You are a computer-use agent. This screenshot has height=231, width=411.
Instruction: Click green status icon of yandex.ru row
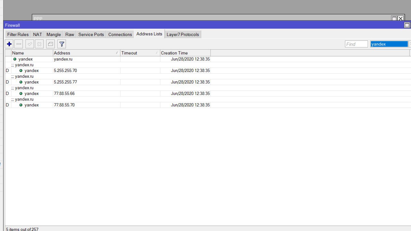15,59
